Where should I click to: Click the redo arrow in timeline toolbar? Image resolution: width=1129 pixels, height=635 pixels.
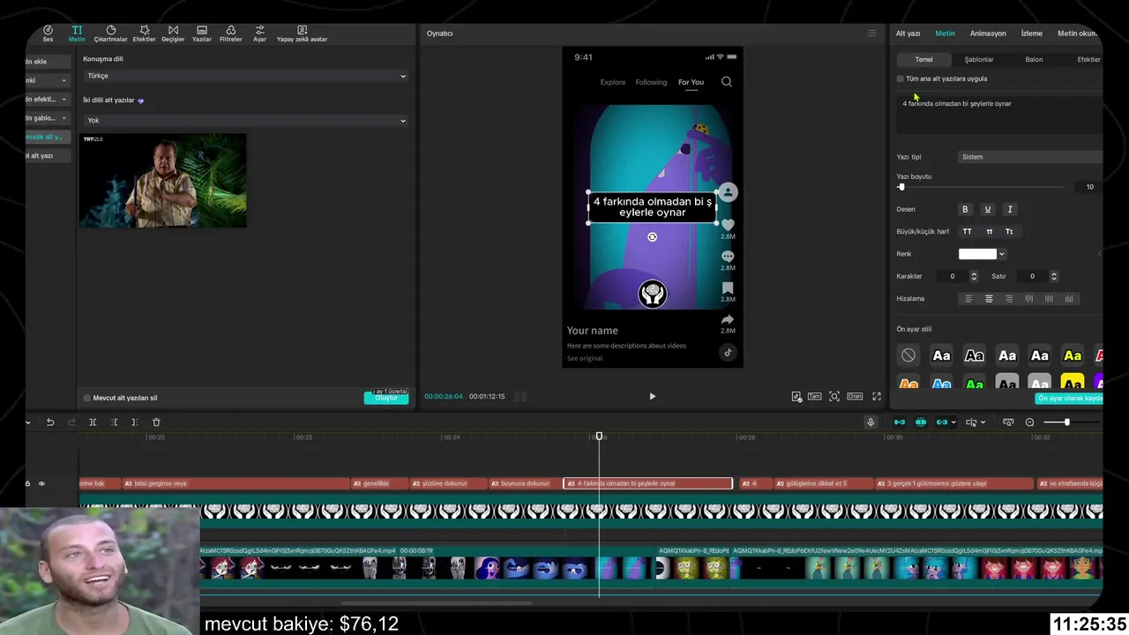pyautogui.click(x=71, y=422)
